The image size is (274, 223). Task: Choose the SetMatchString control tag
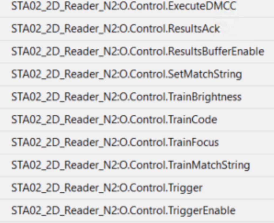point(126,74)
